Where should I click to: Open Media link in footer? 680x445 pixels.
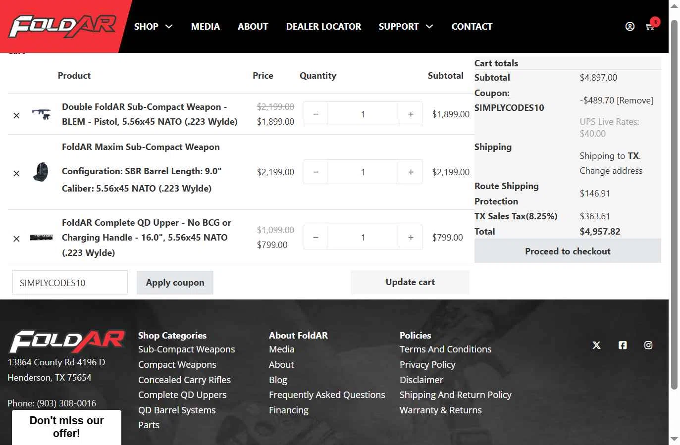click(x=281, y=349)
